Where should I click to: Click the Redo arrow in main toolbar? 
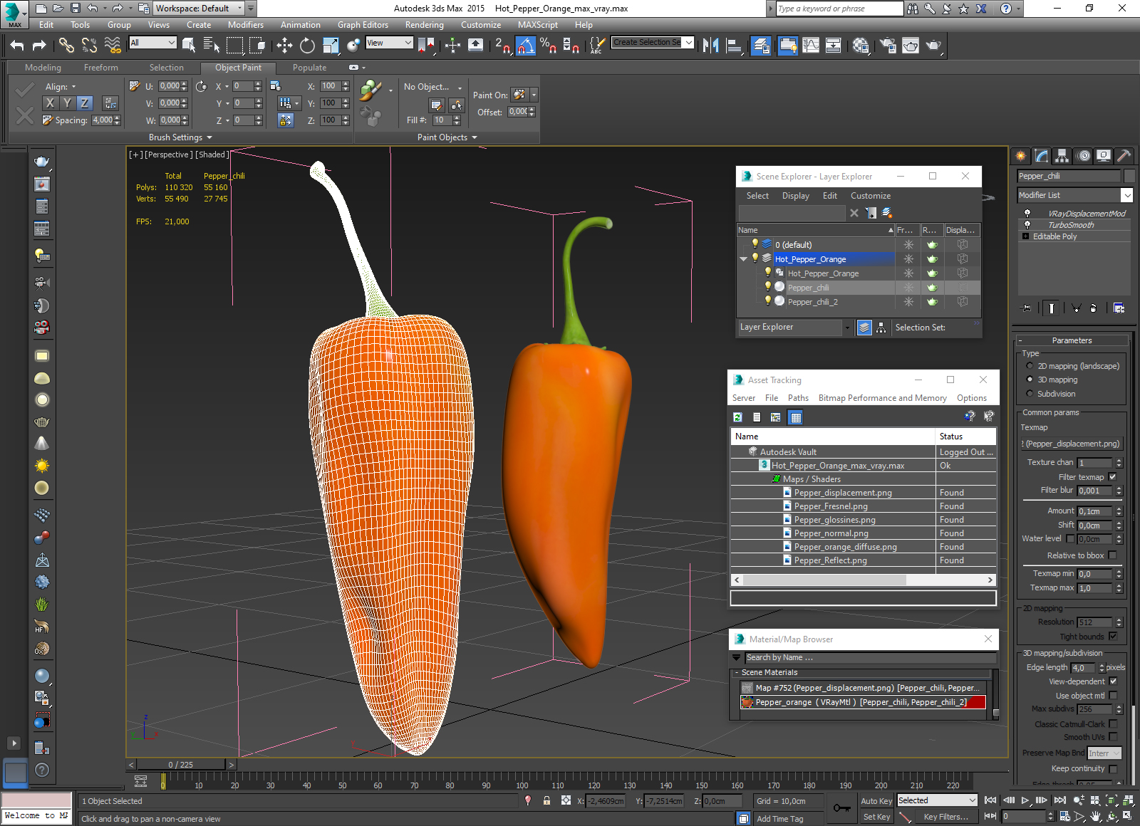tap(39, 46)
